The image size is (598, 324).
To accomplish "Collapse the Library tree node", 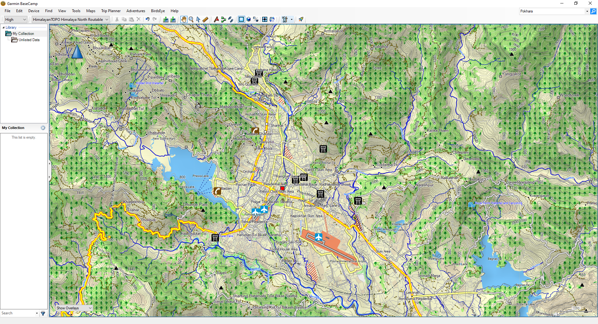I will [3, 27].
